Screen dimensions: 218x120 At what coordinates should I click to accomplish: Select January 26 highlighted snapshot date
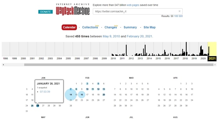(x=38, y=106)
